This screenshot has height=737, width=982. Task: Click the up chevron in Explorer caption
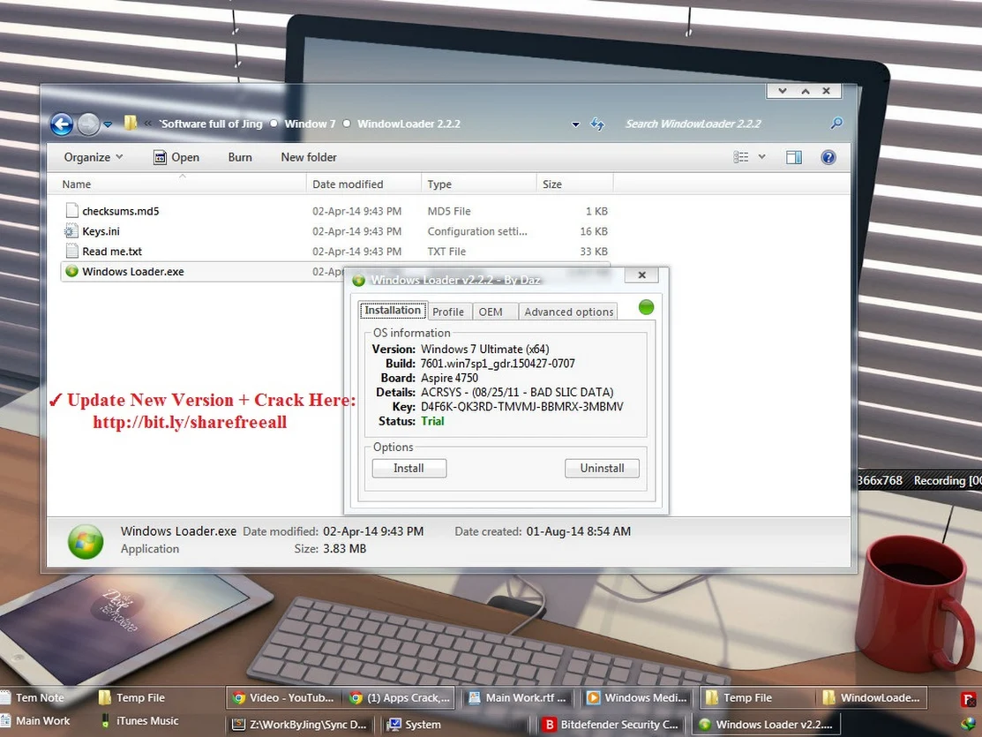point(806,92)
